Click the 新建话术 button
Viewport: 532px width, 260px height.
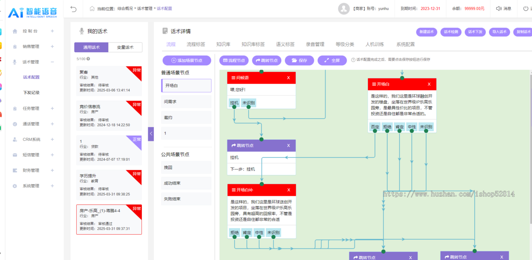click(x=426, y=32)
